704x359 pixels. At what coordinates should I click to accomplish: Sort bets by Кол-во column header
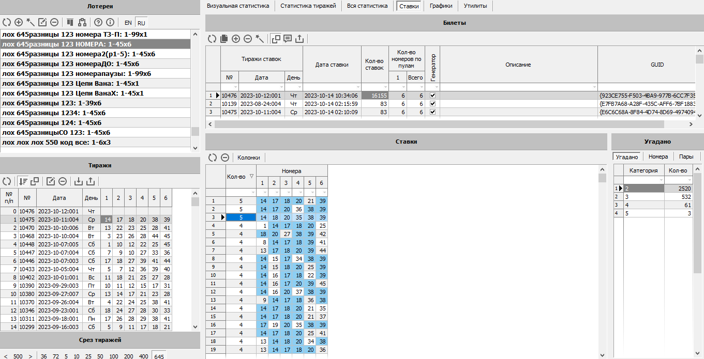click(241, 177)
